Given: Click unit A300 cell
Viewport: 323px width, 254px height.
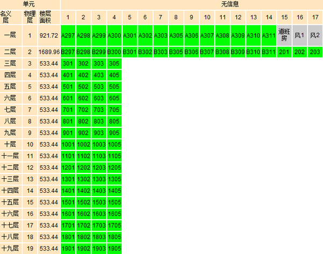Looking at the screenshot, I should click(114, 35).
